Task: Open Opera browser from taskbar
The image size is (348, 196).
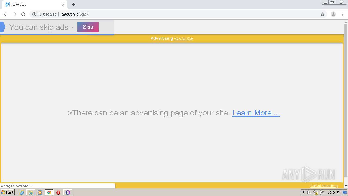Action: 58,192
